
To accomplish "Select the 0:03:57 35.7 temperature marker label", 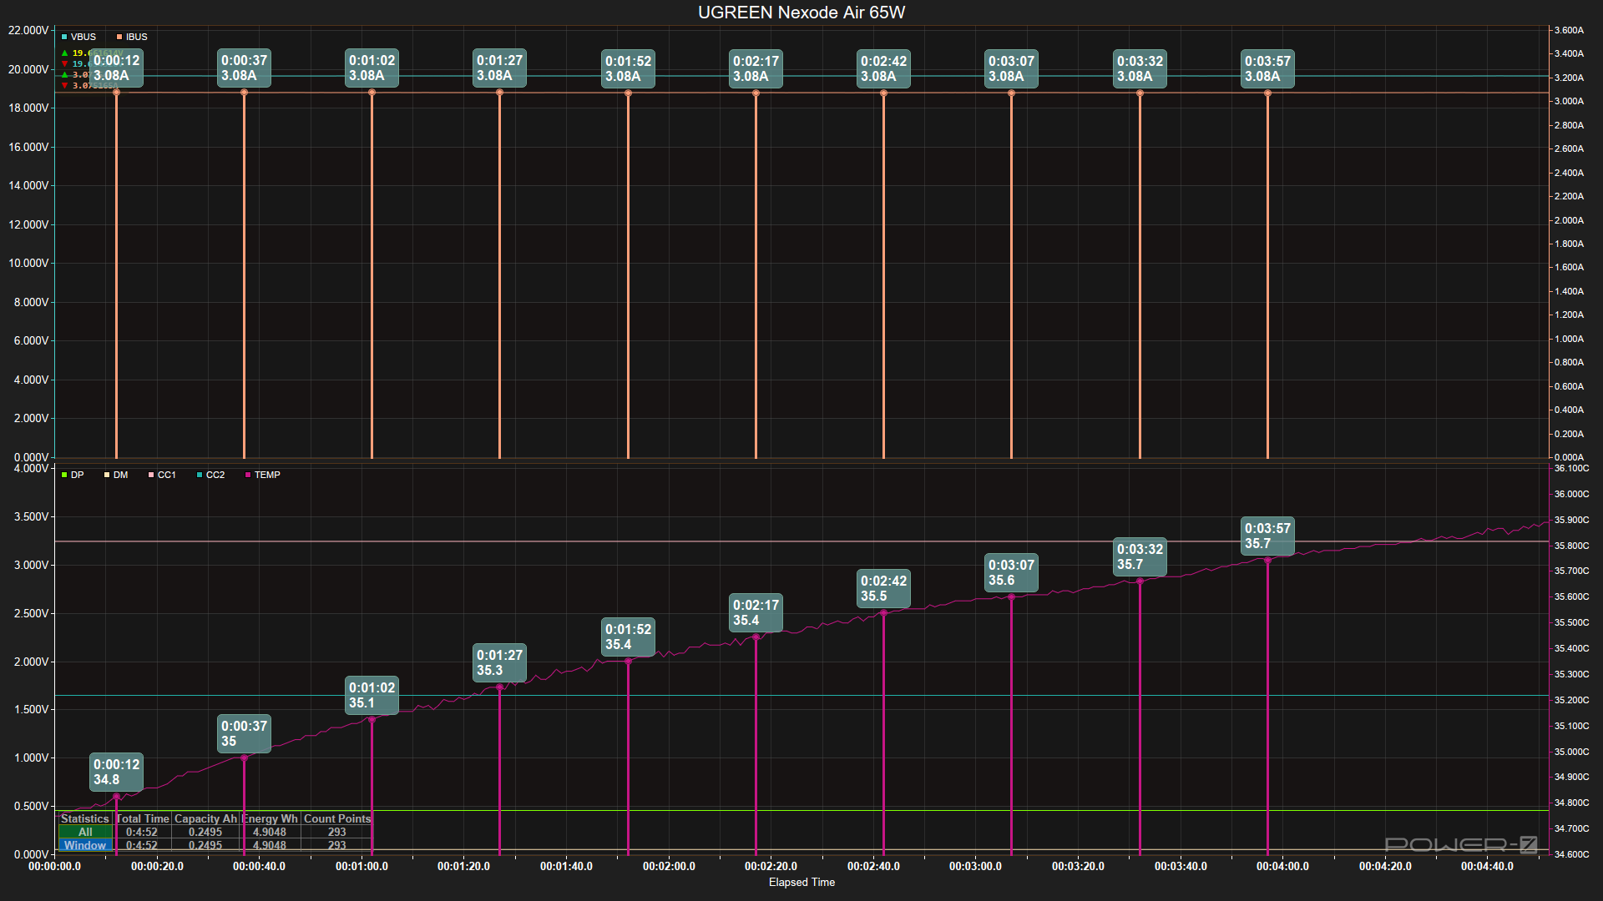I will pyautogui.click(x=1267, y=536).
